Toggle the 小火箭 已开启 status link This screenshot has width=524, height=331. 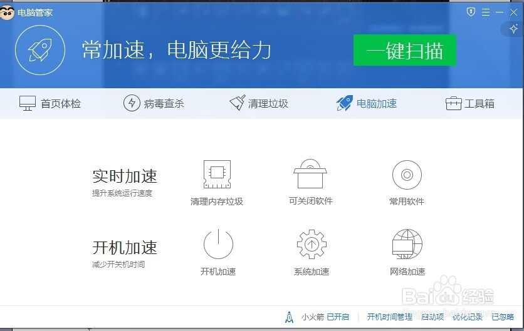pyautogui.click(x=338, y=317)
